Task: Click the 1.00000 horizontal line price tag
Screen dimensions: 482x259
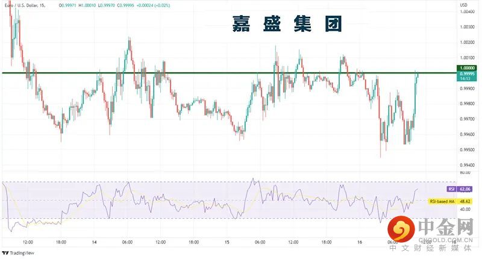Action: (466, 68)
